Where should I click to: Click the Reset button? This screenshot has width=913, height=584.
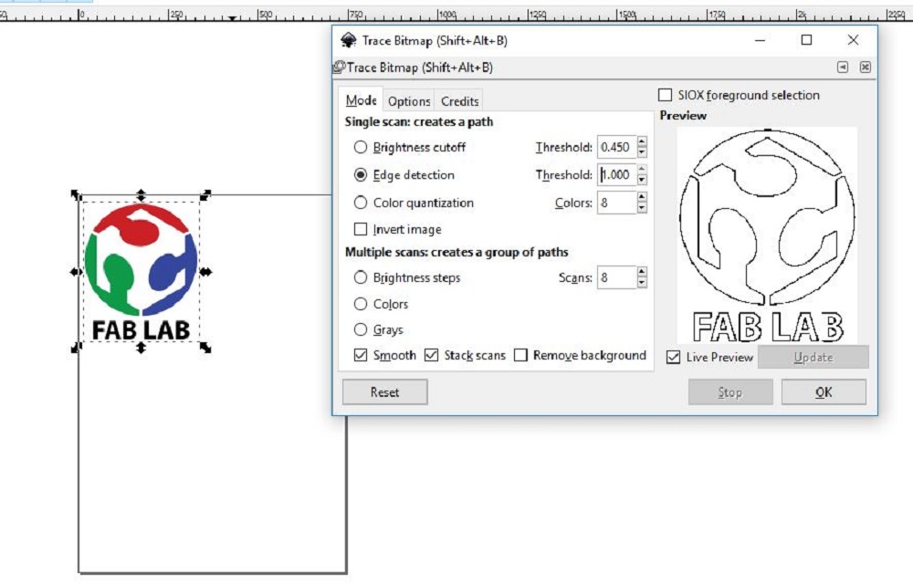point(385,392)
